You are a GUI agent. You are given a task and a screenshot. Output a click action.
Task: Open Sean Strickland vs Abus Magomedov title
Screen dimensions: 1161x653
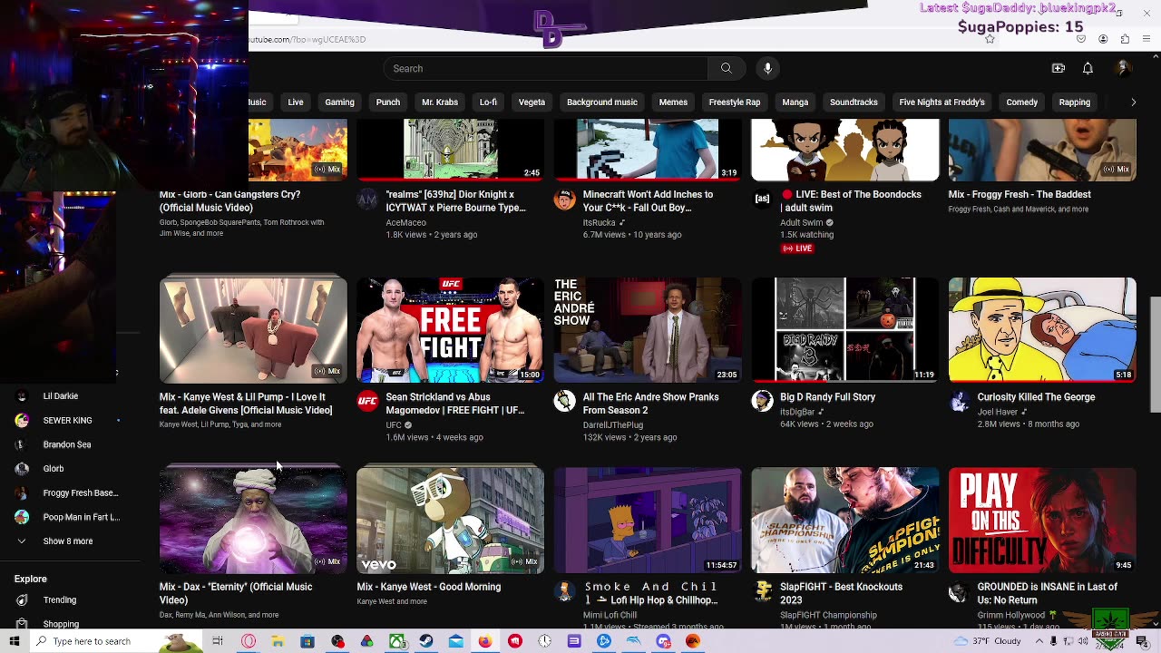454,404
